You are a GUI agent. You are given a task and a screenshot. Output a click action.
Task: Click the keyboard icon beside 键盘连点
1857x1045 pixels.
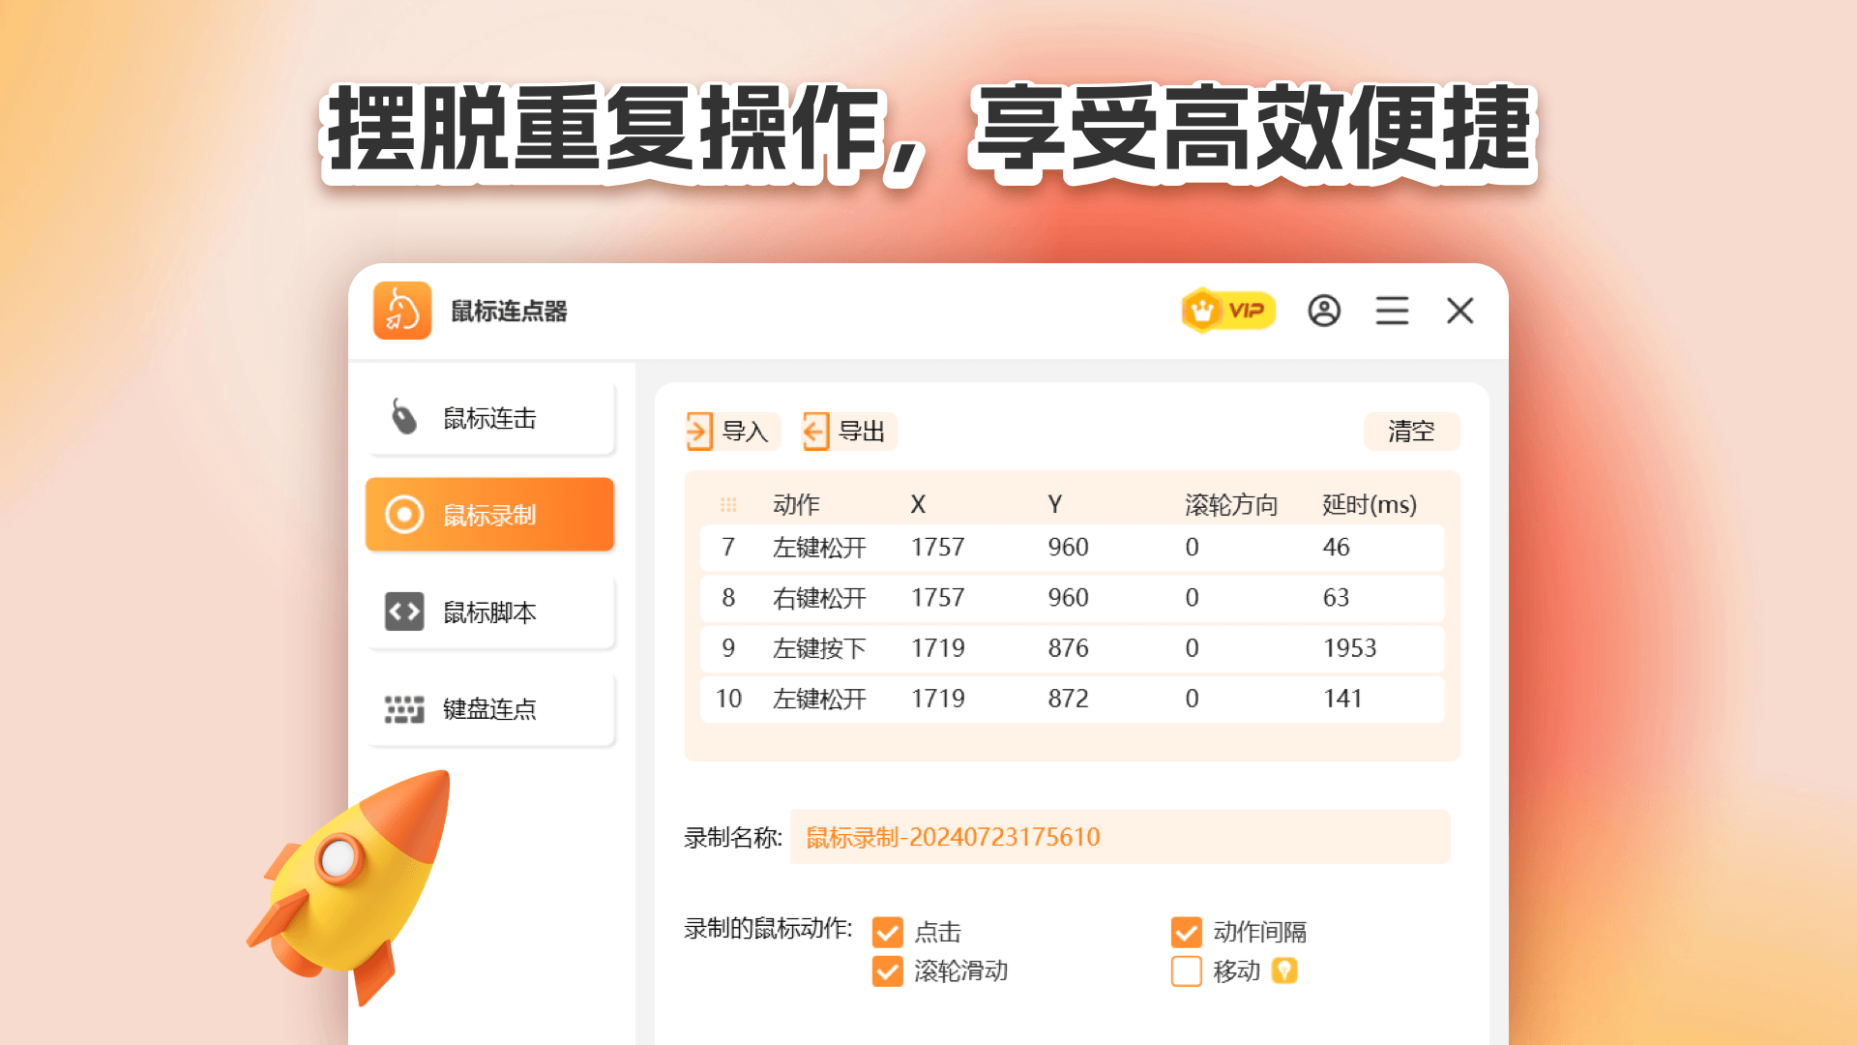pyautogui.click(x=404, y=709)
